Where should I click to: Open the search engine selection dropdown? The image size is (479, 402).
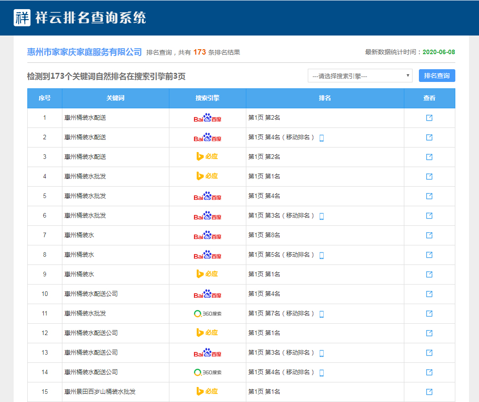pos(360,76)
